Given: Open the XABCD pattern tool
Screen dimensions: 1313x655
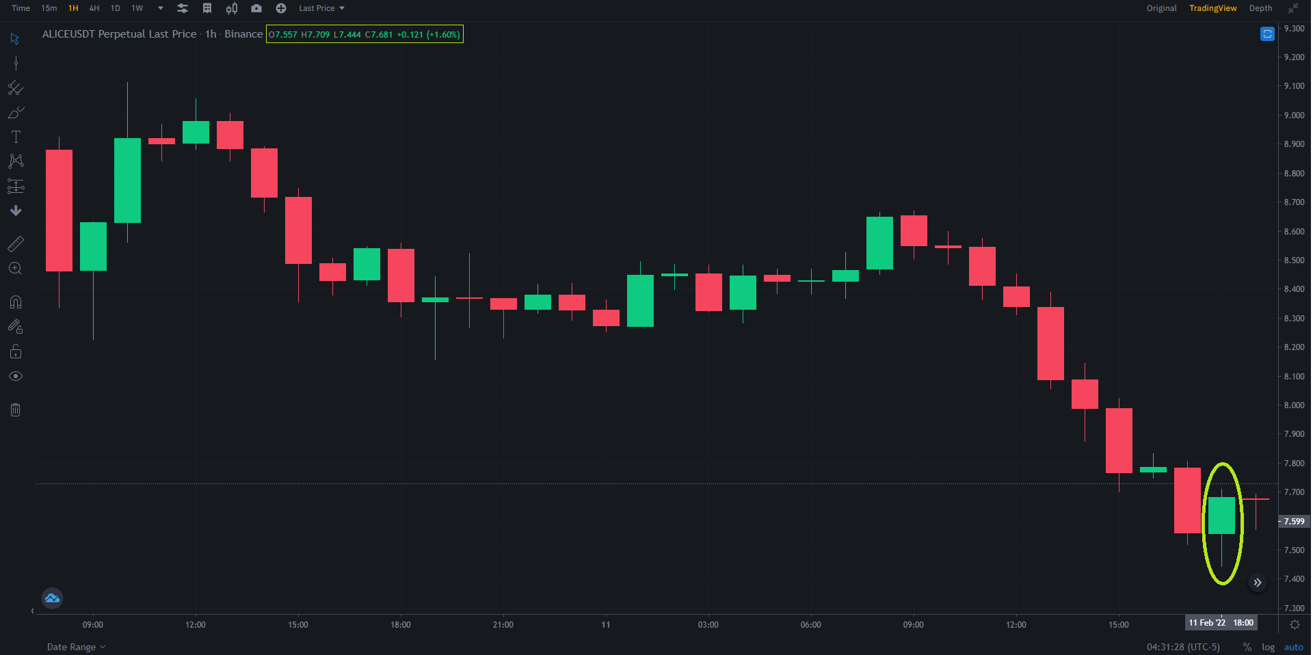Looking at the screenshot, I should (15, 161).
